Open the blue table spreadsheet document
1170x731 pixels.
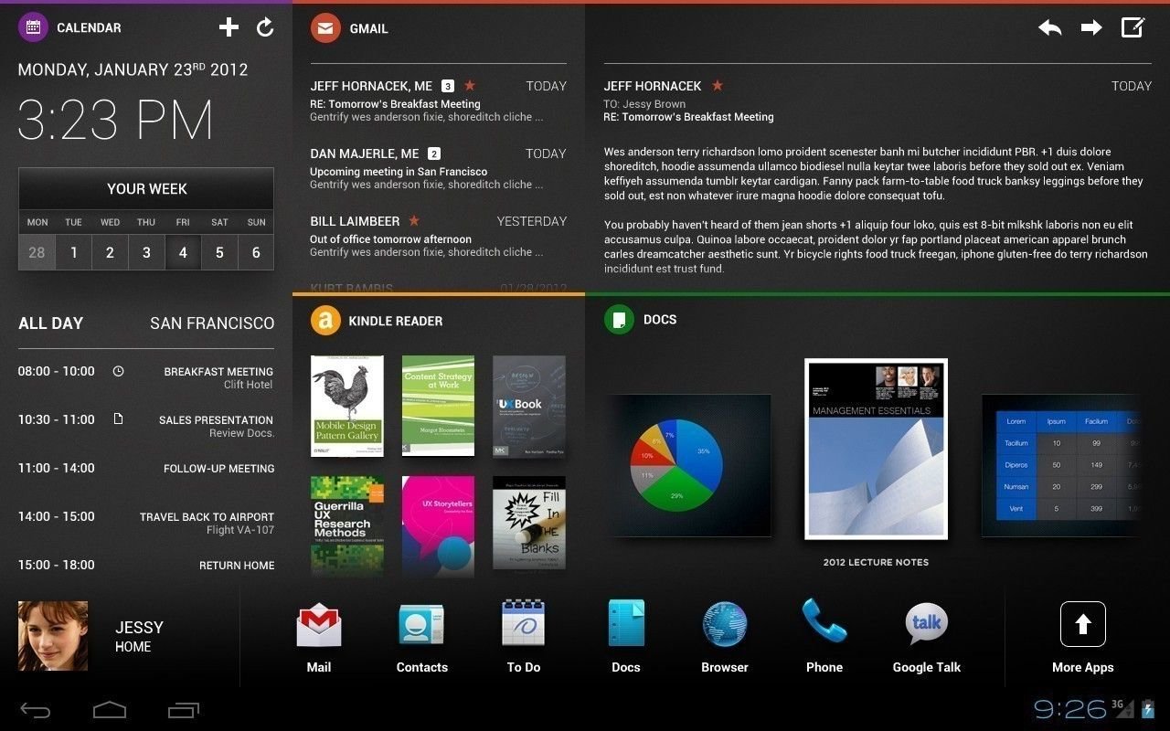coord(1060,465)
